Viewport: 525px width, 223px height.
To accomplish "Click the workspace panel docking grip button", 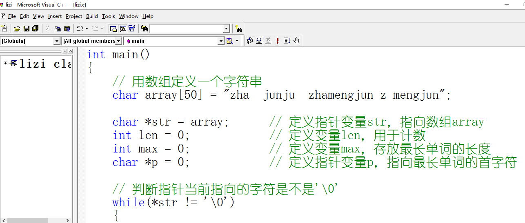I will pos(65,51).
